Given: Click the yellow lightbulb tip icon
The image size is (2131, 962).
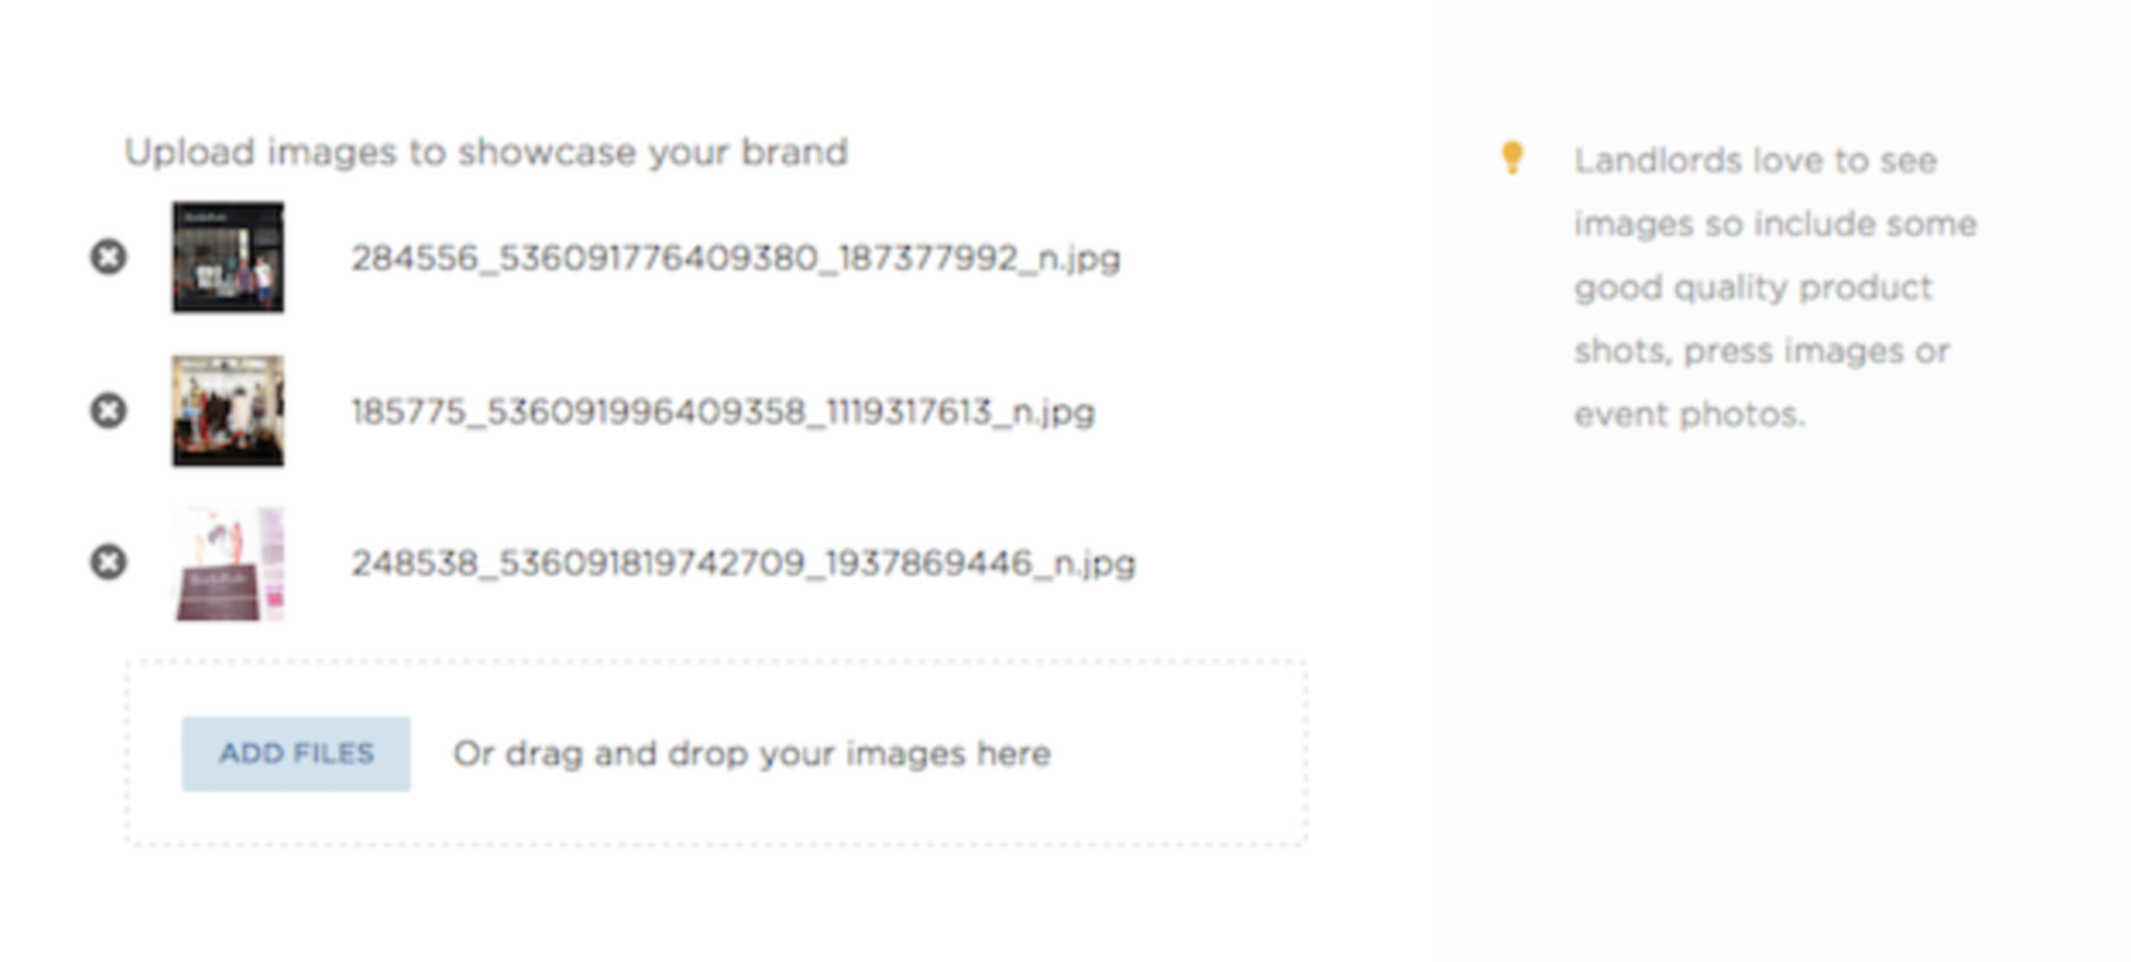Looking at the screenshot, I should coord(1512,157).
